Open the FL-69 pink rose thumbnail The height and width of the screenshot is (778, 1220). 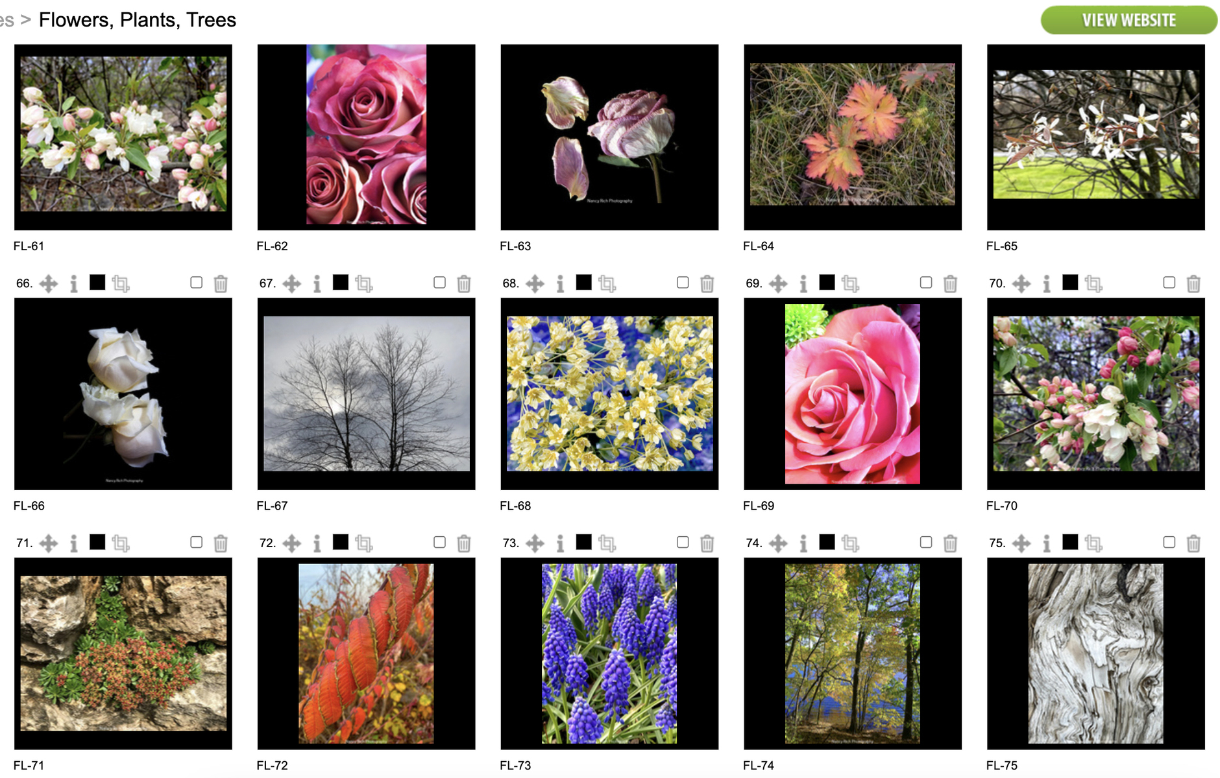pos(853,394)
